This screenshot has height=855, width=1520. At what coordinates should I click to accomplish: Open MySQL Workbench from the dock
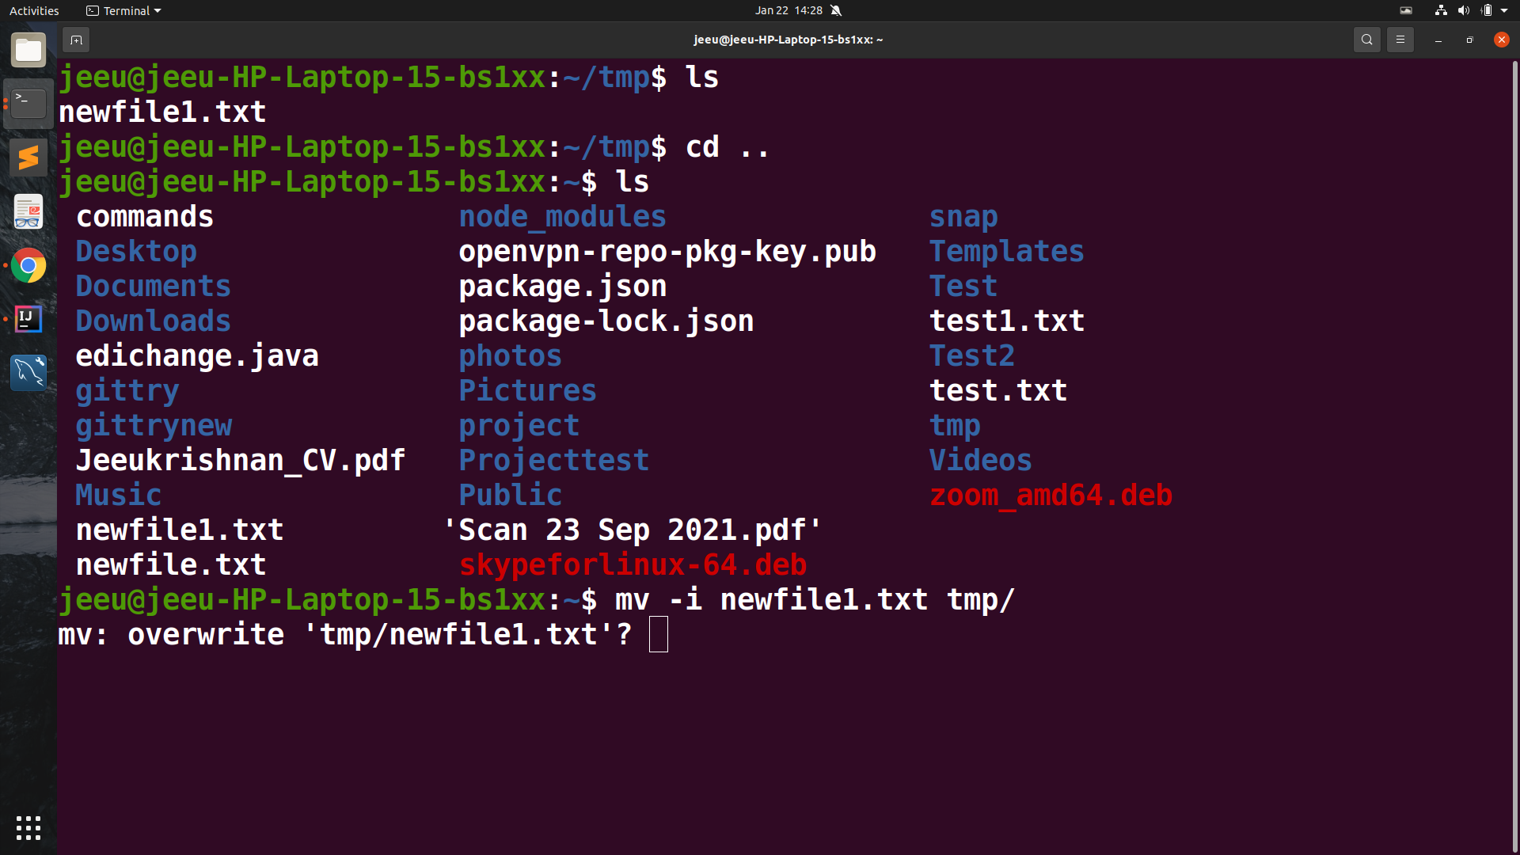(x=28, y=372)
